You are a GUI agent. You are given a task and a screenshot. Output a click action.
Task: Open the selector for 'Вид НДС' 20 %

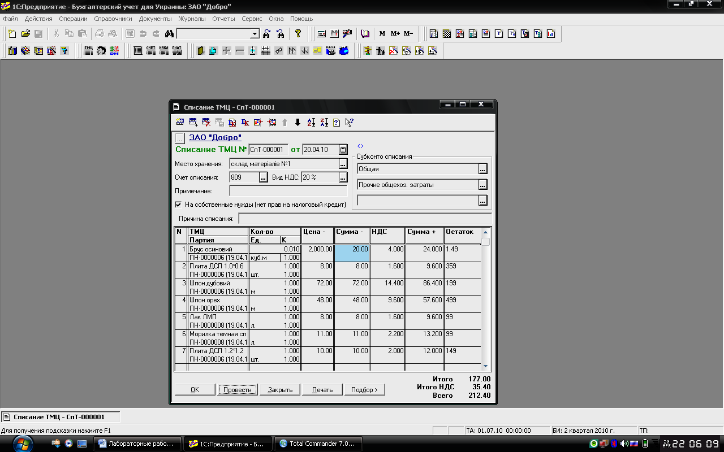(343, 177)
